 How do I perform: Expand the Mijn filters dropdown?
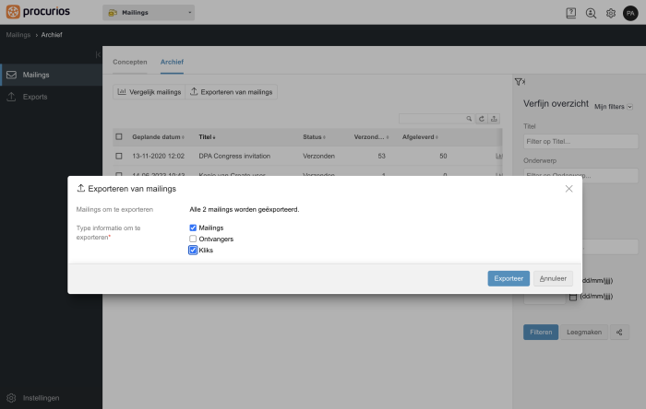coord(613,107)
